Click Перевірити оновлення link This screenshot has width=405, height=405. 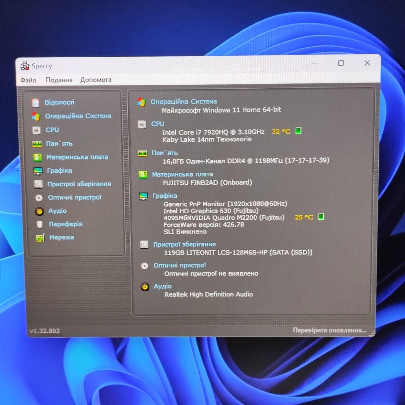329,330
